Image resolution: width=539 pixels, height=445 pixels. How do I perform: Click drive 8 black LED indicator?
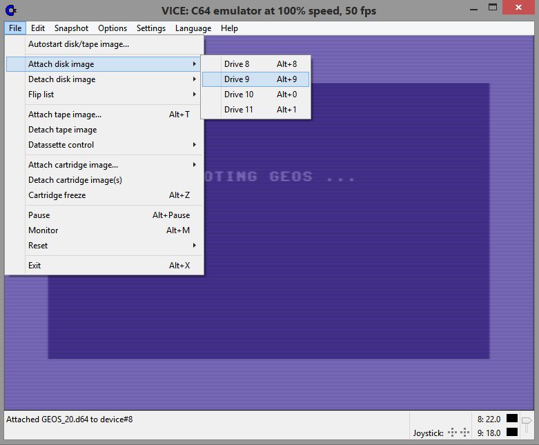coord(512,418)
